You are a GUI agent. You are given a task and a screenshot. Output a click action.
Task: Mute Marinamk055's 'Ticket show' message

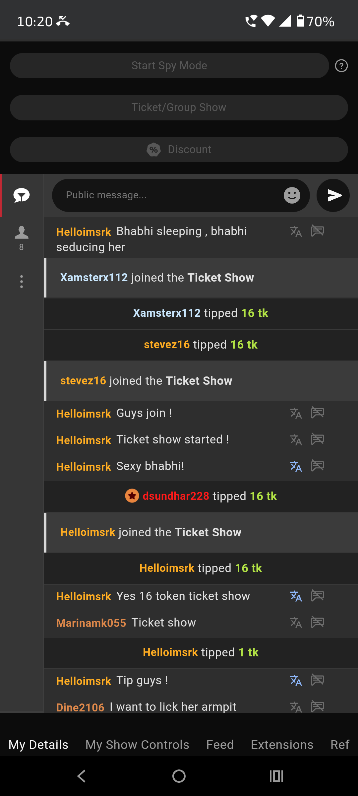pyautogui.click(x=317, y=623)
